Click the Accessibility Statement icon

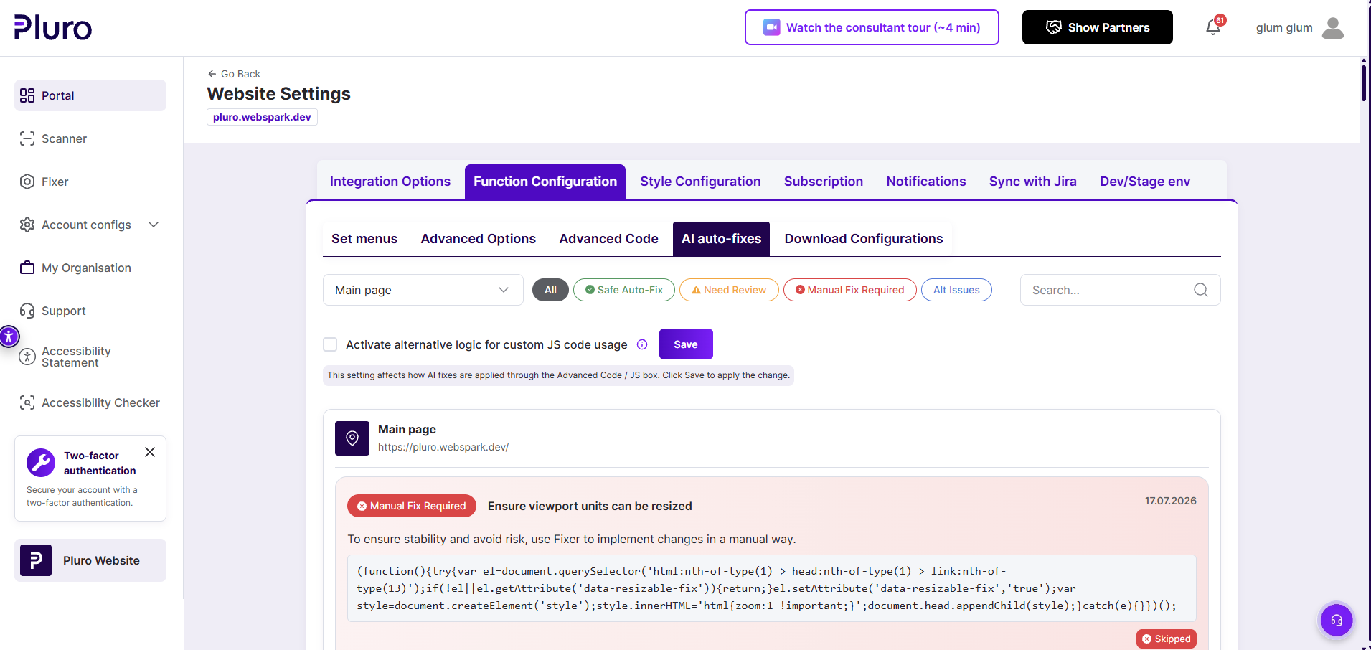click(27, 357)
